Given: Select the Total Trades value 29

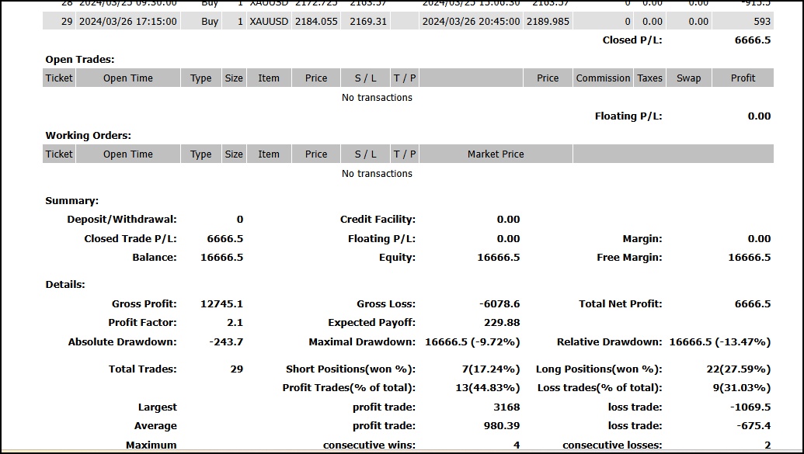Looking at the screenshot, I should [x=237, y=369].
